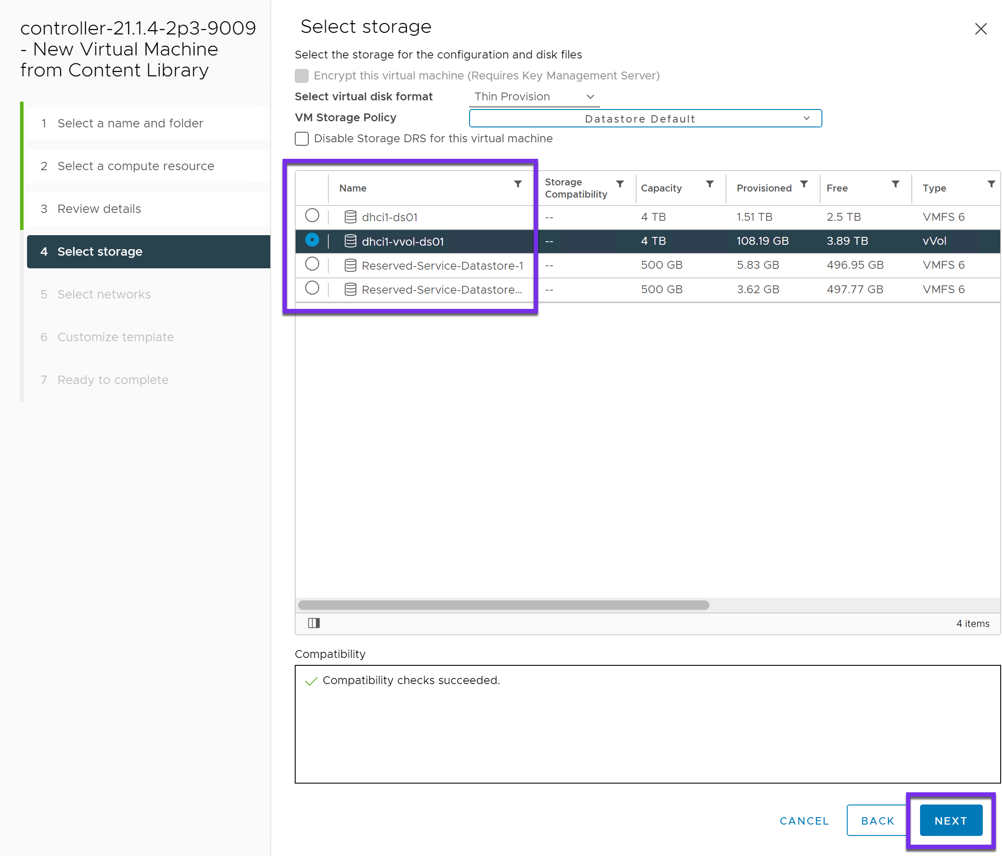Click CANCEL to exit the wizard
Viewport: 1002px width, 856px height.
(x=804, y=821)
